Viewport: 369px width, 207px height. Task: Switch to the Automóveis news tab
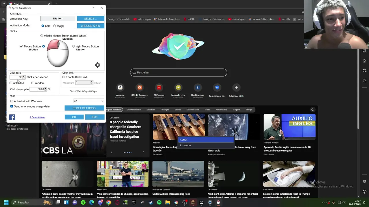pyautogui.click(x=221, y=110)
